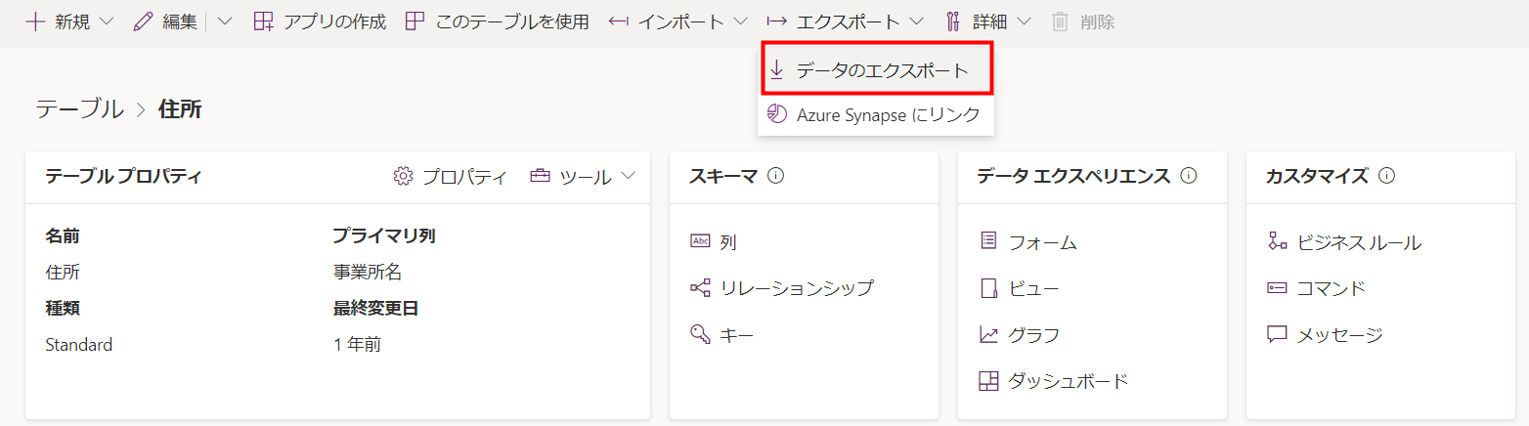The width and height of the screenshot is (1529, 426).
Task: Select データのエクスポート menu item
Action: [x=876, y=70]
